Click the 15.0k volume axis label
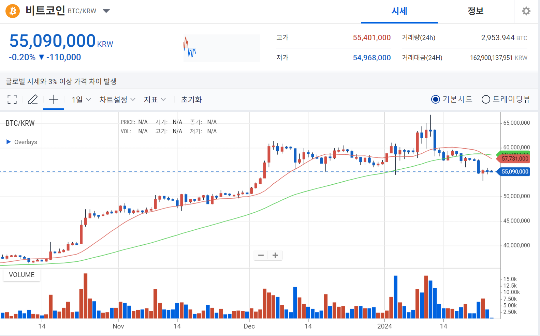Viewport: 540px width, 336px height. (510, 279)
